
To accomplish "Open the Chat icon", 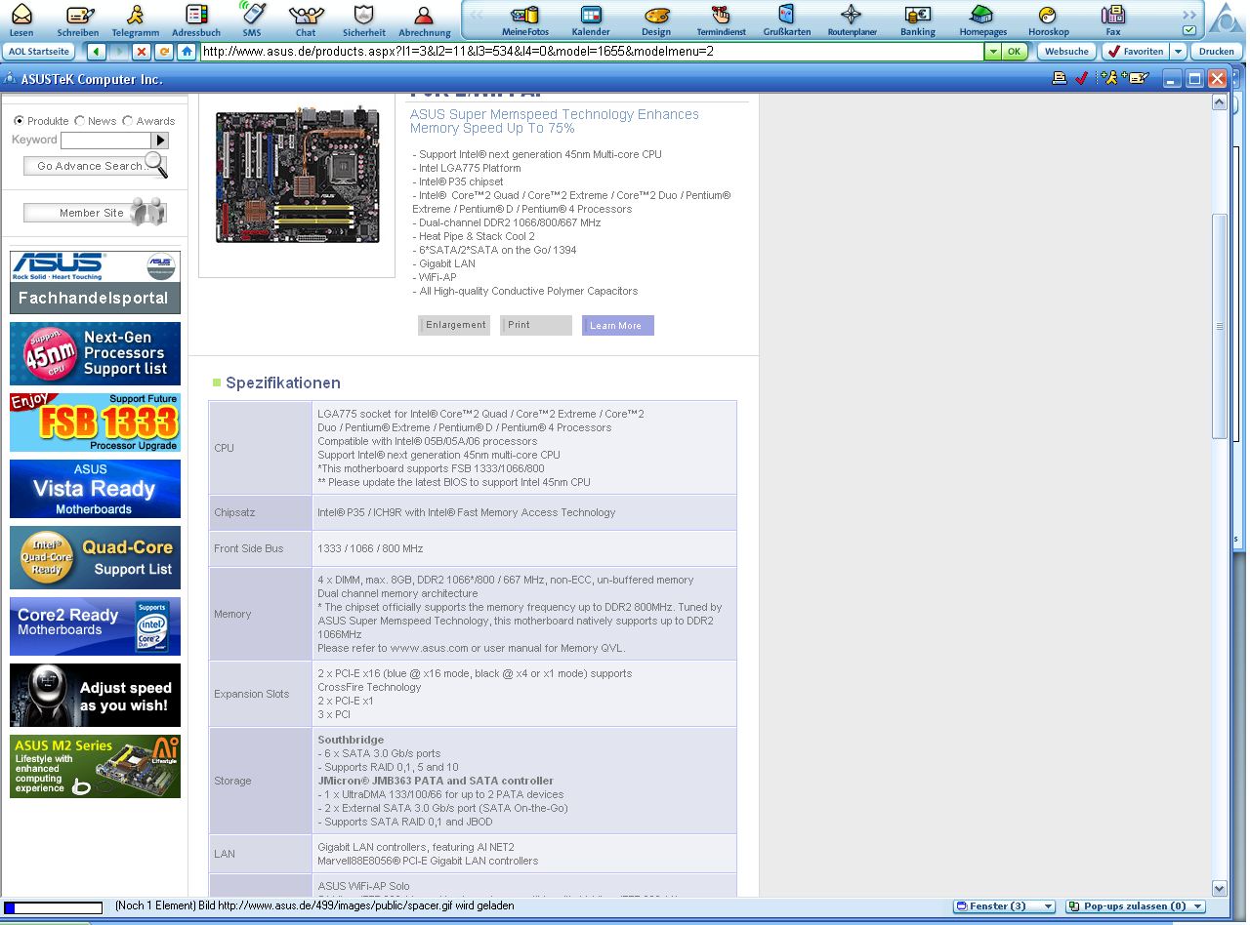I will tap(307, 15).
